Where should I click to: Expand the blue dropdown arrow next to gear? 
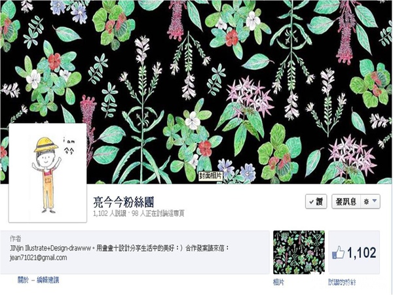pyautogui.click(x=375, y=201)
